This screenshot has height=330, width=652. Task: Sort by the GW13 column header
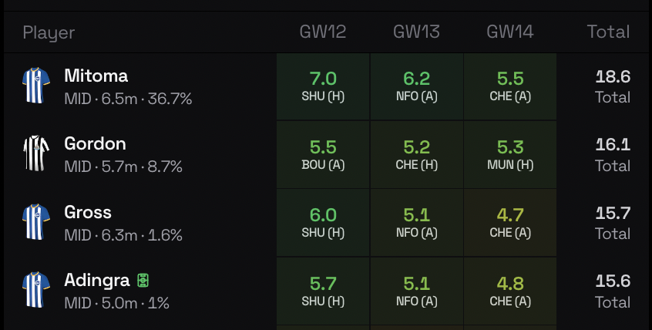(416, 32)
